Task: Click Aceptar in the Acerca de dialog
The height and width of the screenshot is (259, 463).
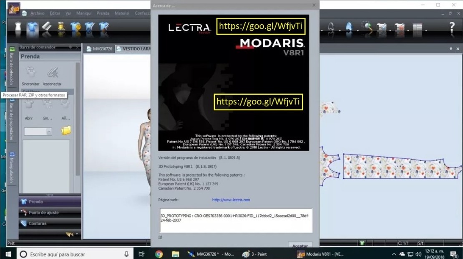Action: pyautogui.click(x=300, y=245)
